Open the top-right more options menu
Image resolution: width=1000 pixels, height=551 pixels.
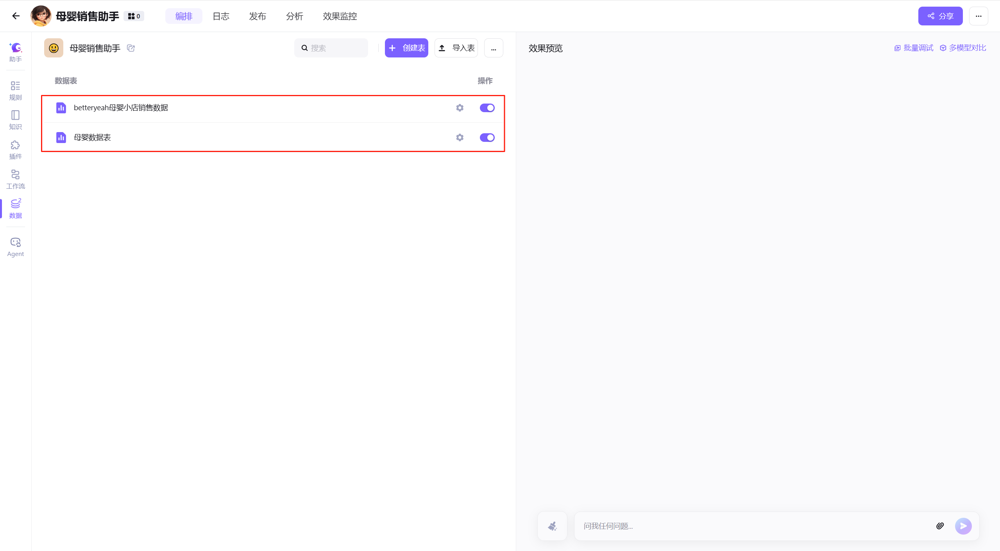[978, 16]
